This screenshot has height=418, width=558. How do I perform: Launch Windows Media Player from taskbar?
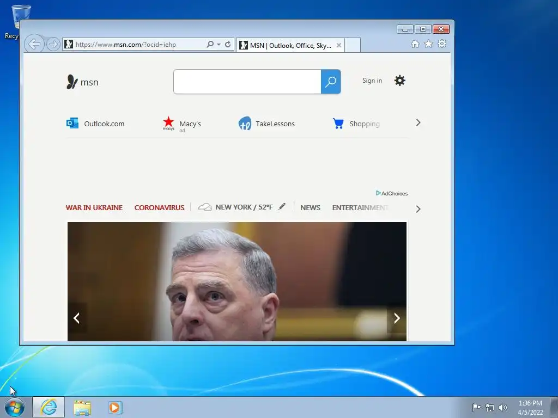(116, 408)
